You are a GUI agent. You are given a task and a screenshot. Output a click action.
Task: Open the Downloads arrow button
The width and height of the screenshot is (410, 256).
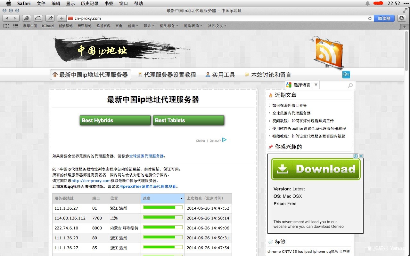coord(402,18)
